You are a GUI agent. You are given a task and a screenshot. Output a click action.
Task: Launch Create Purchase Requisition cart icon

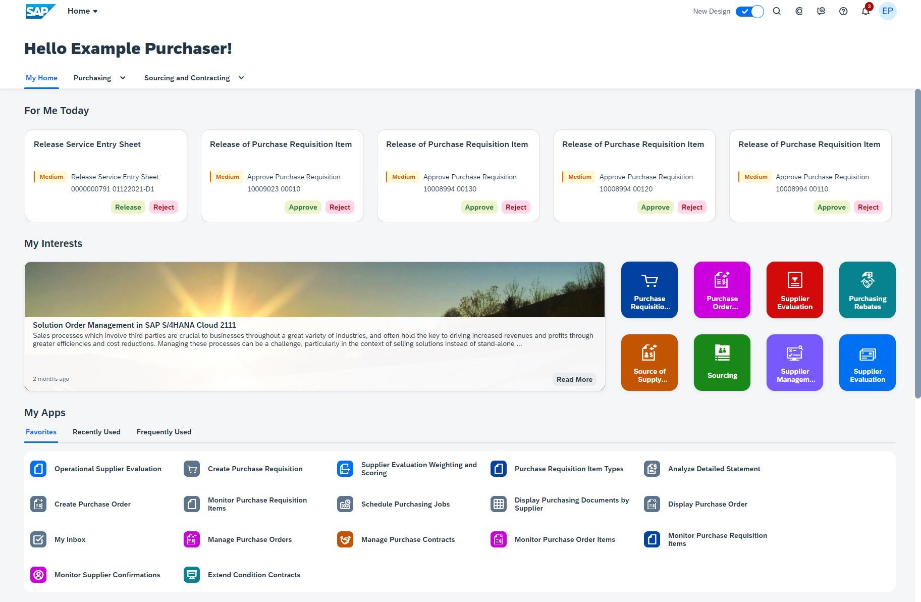point(192,469)
